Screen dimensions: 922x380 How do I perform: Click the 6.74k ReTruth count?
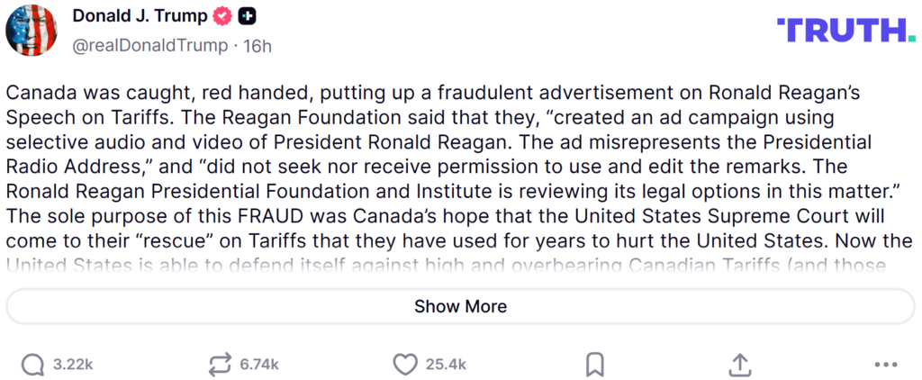(x=259, y=364)
